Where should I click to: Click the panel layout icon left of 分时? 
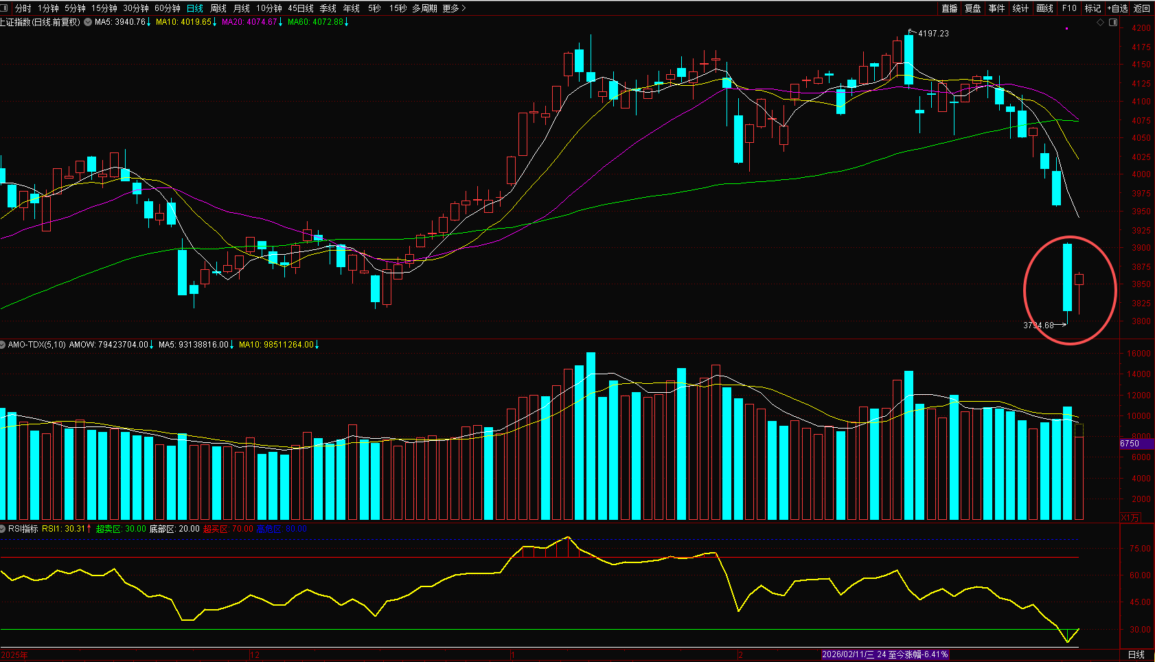pyautogui.click(x=5, y=8)
